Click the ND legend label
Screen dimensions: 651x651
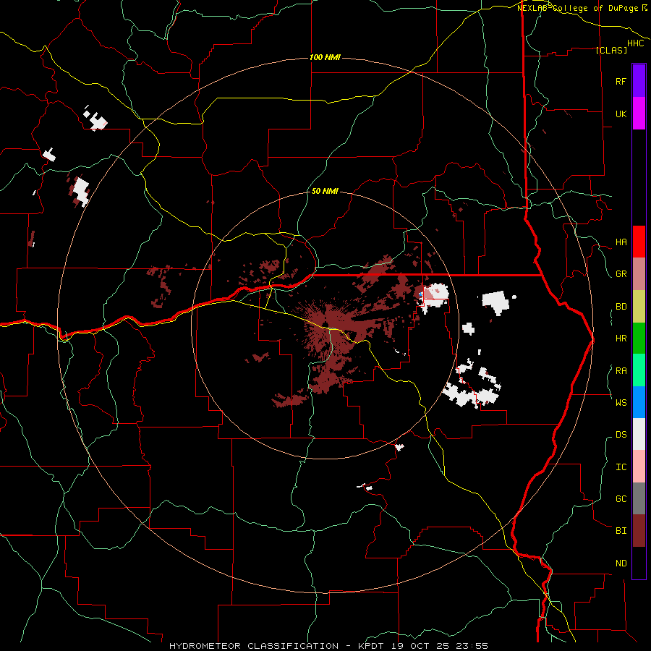pos(621,563)
